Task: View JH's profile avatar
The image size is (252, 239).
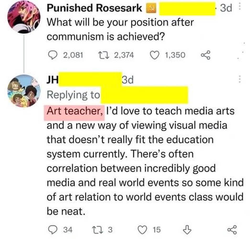Action: coord(24,91)
